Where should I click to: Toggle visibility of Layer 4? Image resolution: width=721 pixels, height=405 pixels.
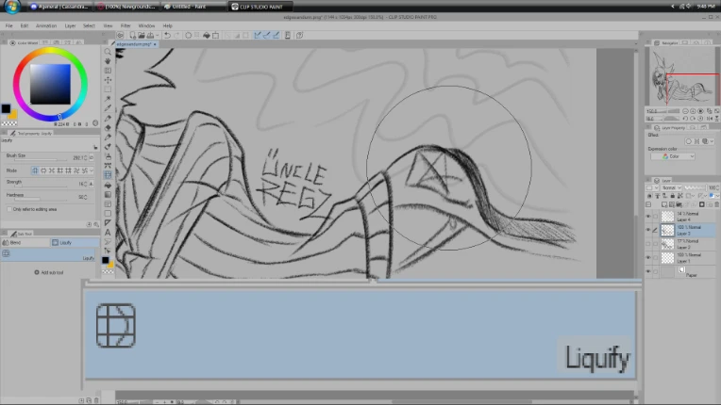tap(648, 217)
